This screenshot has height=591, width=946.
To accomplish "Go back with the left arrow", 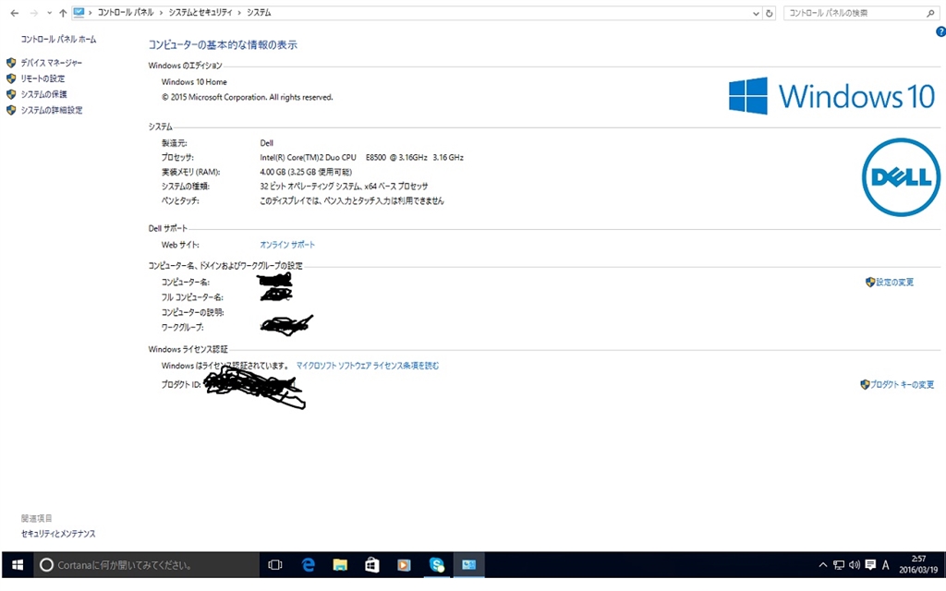I will pyautogui.click(x=15, y=13).
